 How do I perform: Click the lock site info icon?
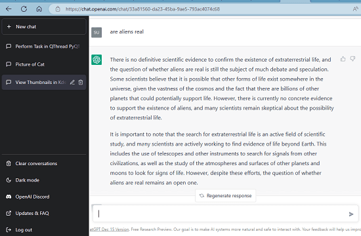[x=58, y=9]
